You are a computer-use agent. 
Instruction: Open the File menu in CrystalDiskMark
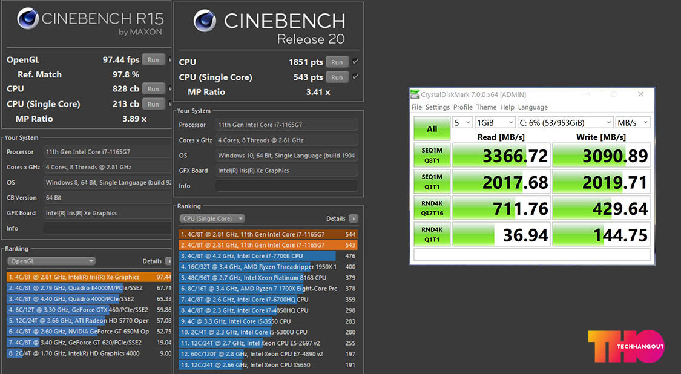(x=416, y=107)
